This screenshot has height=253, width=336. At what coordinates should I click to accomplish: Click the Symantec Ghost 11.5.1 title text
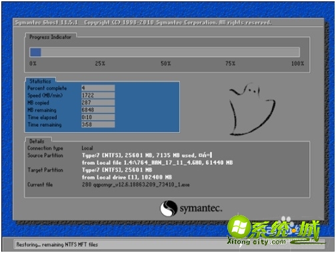pyautogui.click(x=47, y=23)
